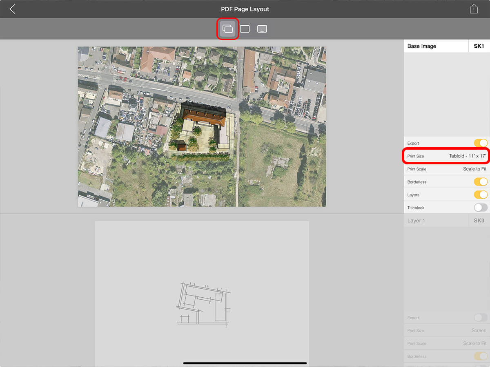The width and height of the screenshot is (490, 367).
Task: Select the page-with-titleblock layout icon
Action: [x=262, y=29]
